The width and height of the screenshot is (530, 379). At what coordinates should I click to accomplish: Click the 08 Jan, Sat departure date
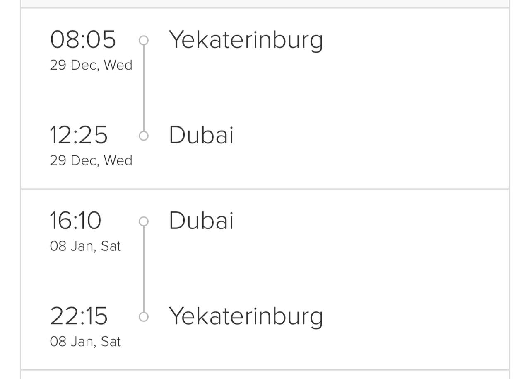(85, 246)
